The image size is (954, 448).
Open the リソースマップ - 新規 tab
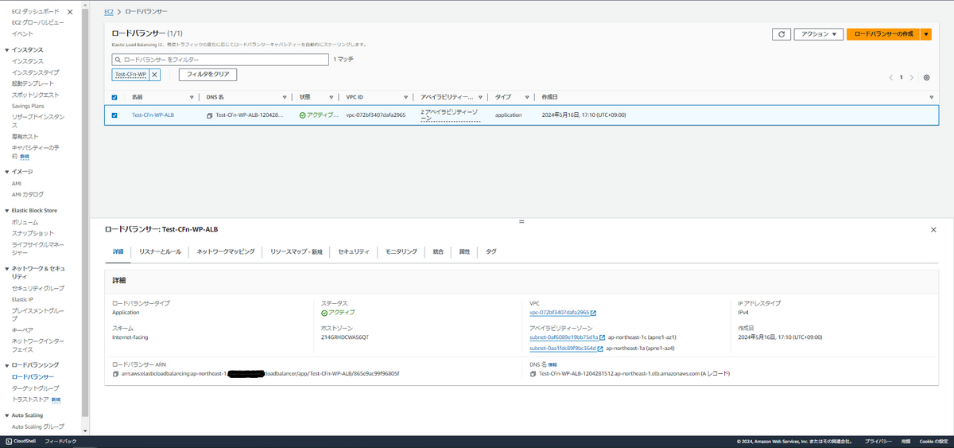(297, 251)
